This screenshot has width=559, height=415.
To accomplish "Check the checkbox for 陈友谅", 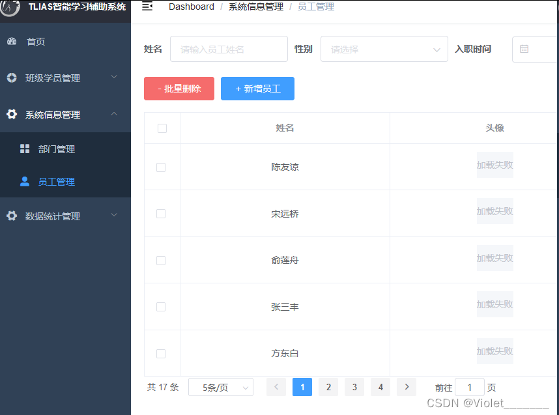I will [x=162, y=167].
